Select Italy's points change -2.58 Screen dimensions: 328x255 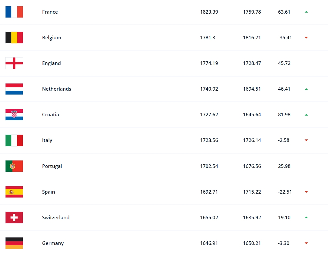(284, 140)
